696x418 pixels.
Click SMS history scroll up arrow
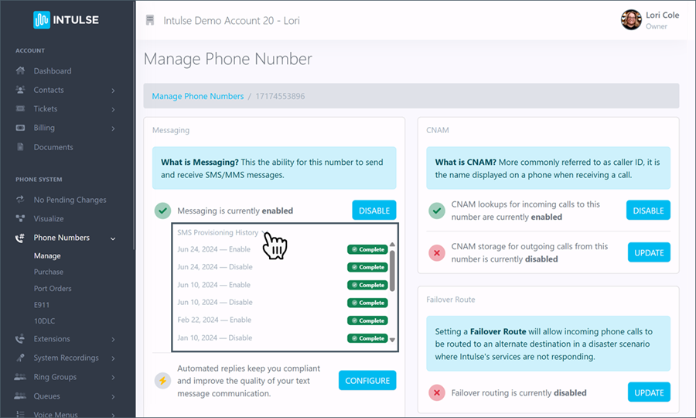[392, 245]
